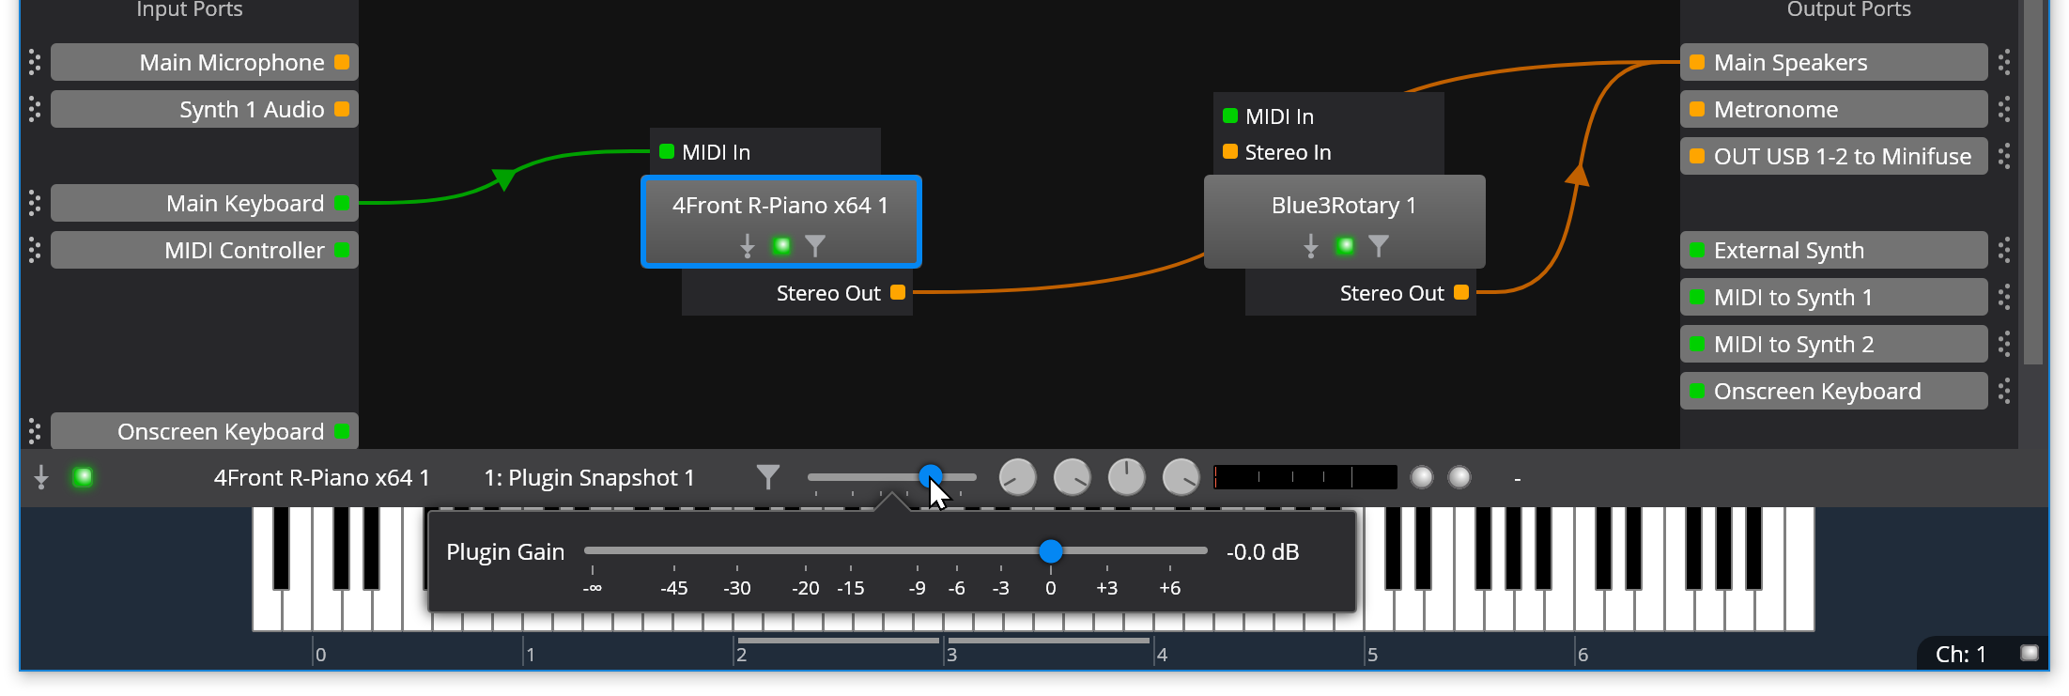Click the Ch: 1 channel selector
The height and width of the screenshot is (696, 2069).
(x=1960, y=654)
